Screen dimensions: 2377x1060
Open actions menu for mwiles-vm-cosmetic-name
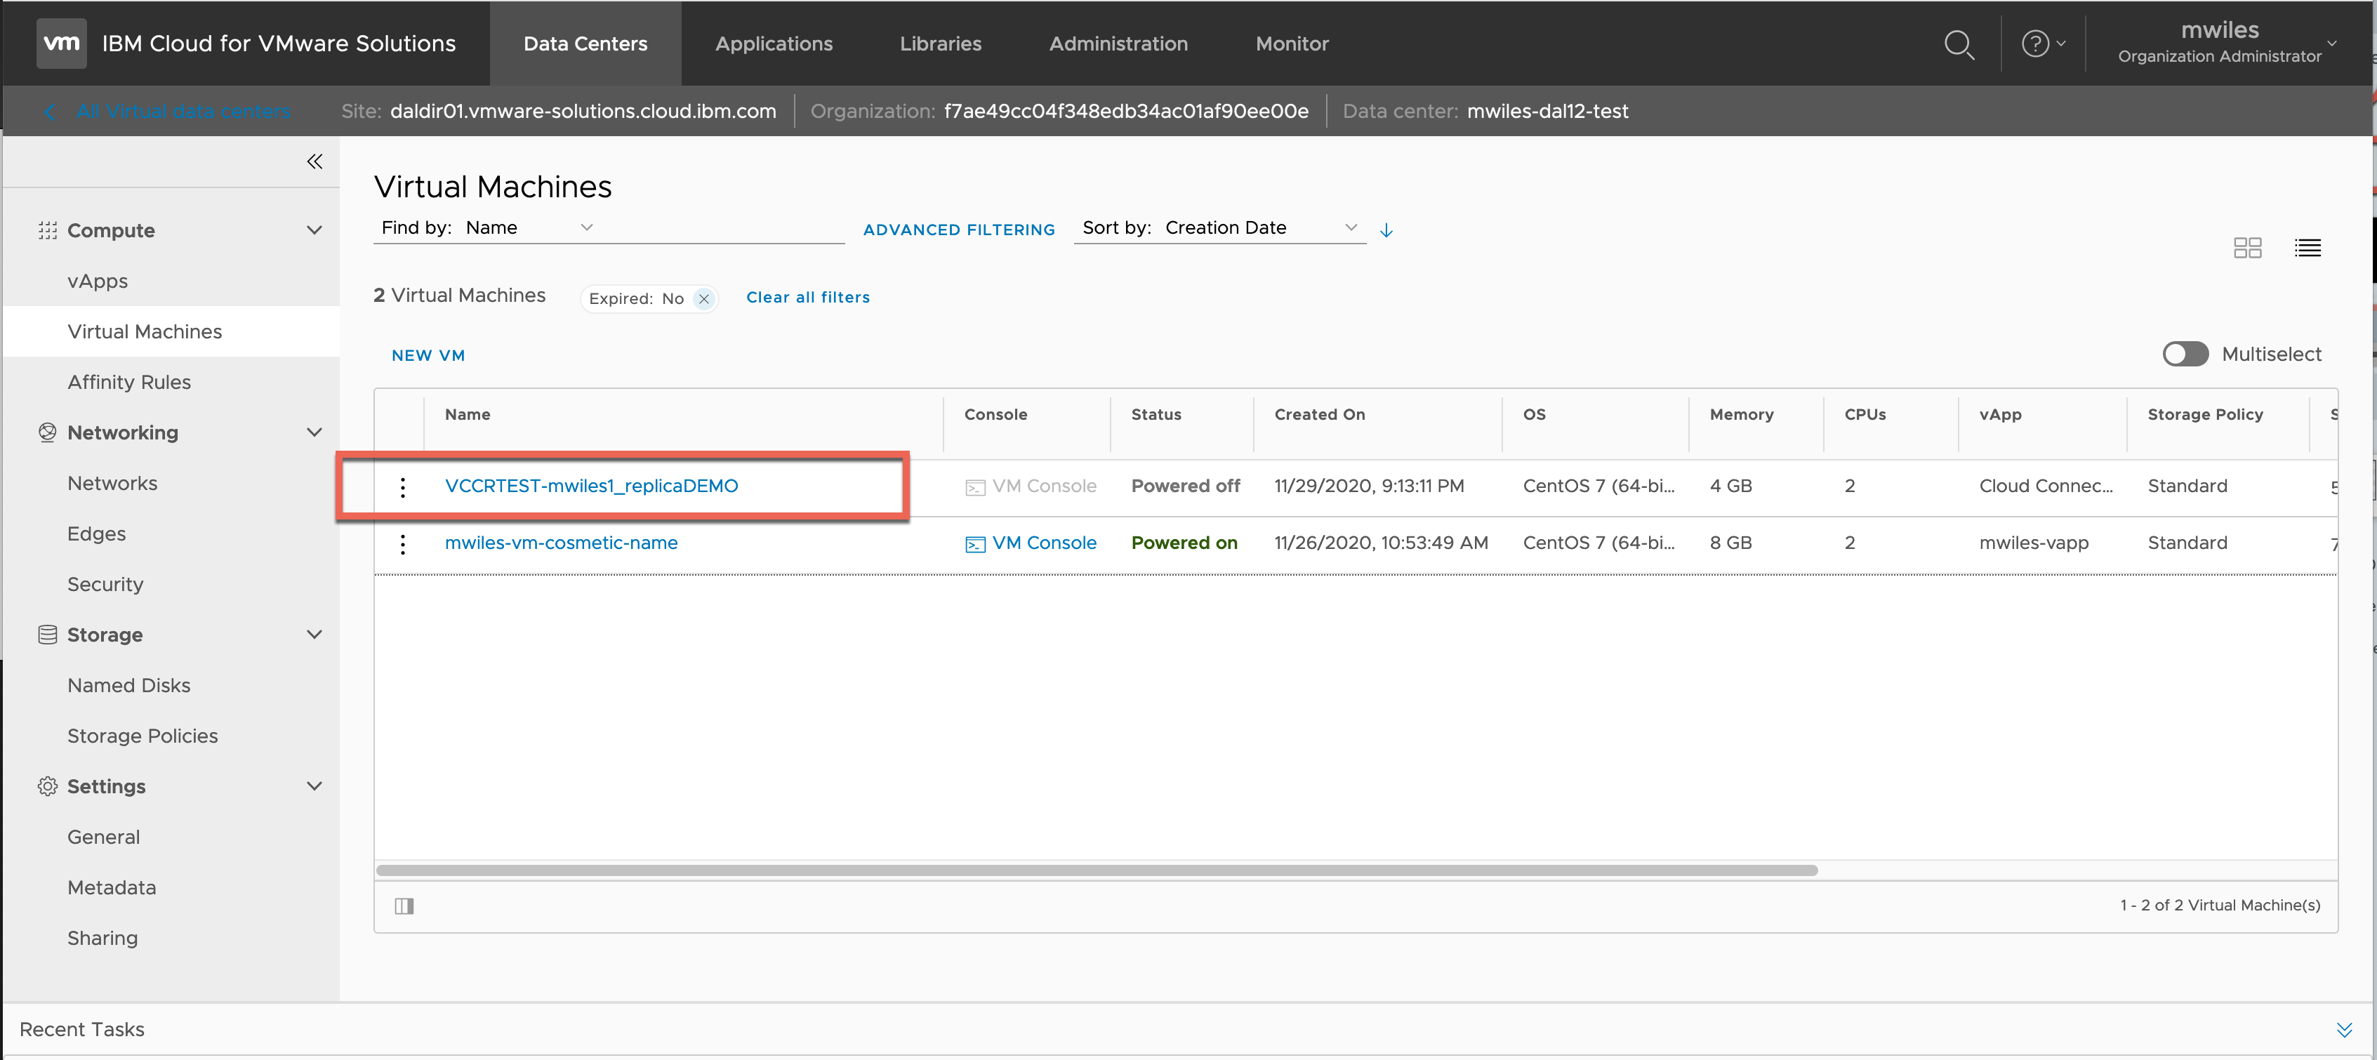(x=402, y=544)
